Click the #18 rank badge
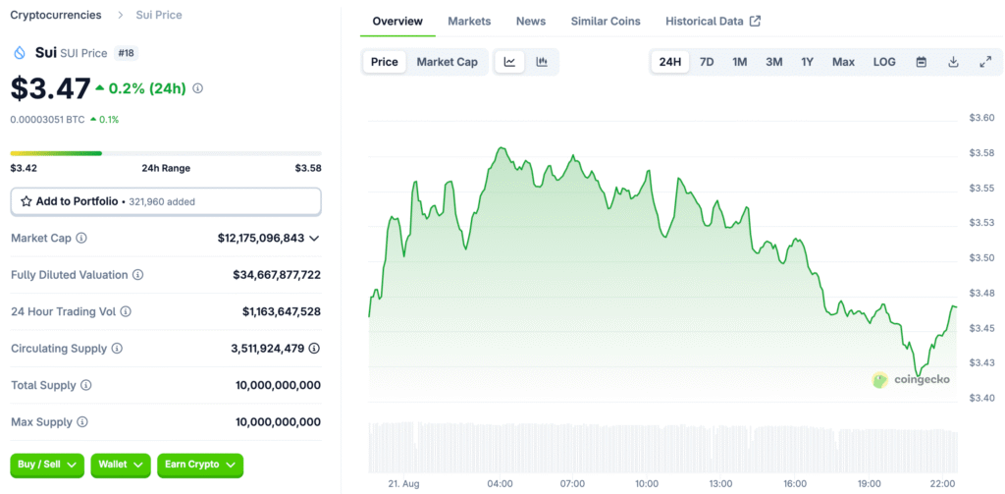The width and height of the screenshot is (1005, 494). coord(127,53)
